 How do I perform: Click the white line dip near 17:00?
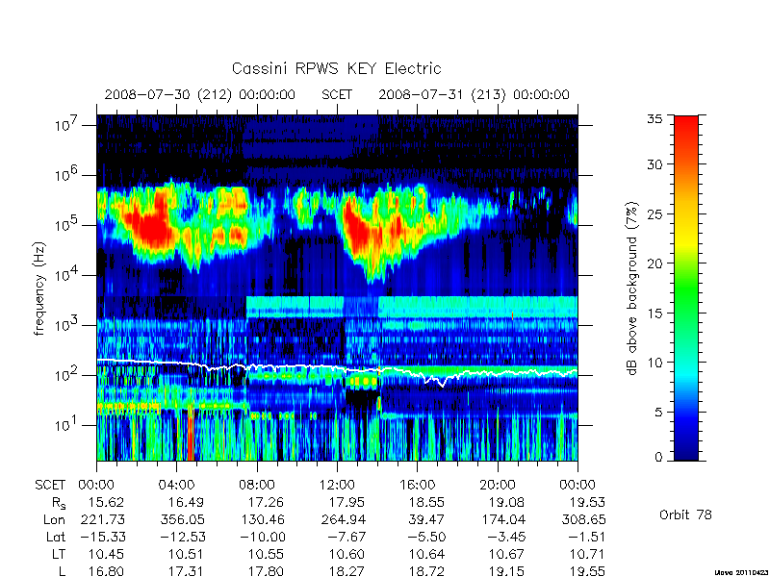coord(442,385)
